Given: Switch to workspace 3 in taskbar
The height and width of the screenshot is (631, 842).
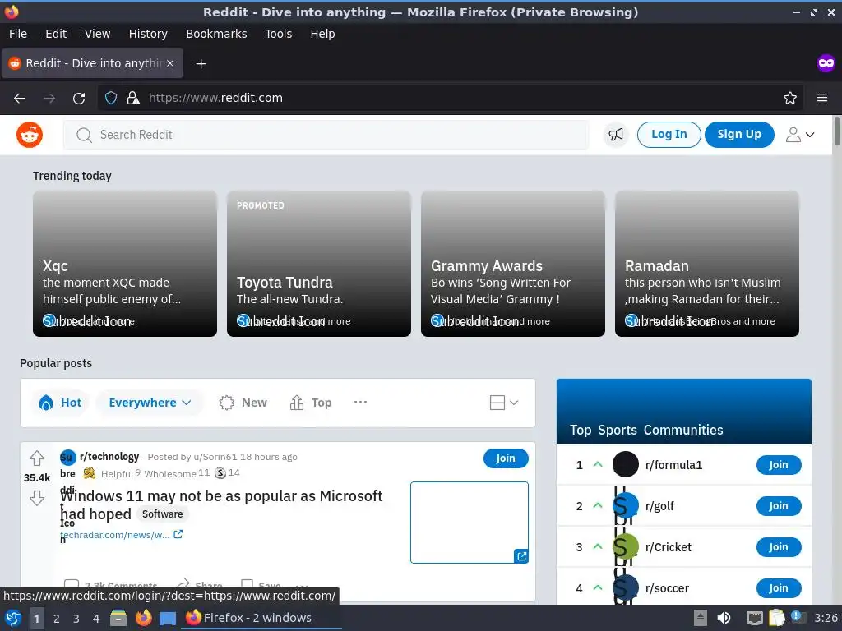Looking at the screenshot, I should 76,619.
